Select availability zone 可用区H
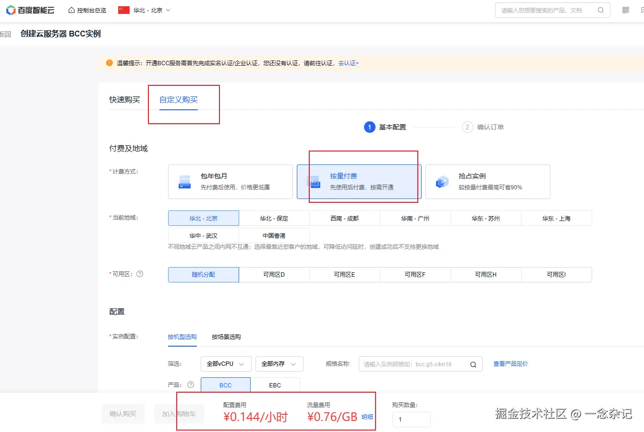644x432 pixels. click(486, 275)
